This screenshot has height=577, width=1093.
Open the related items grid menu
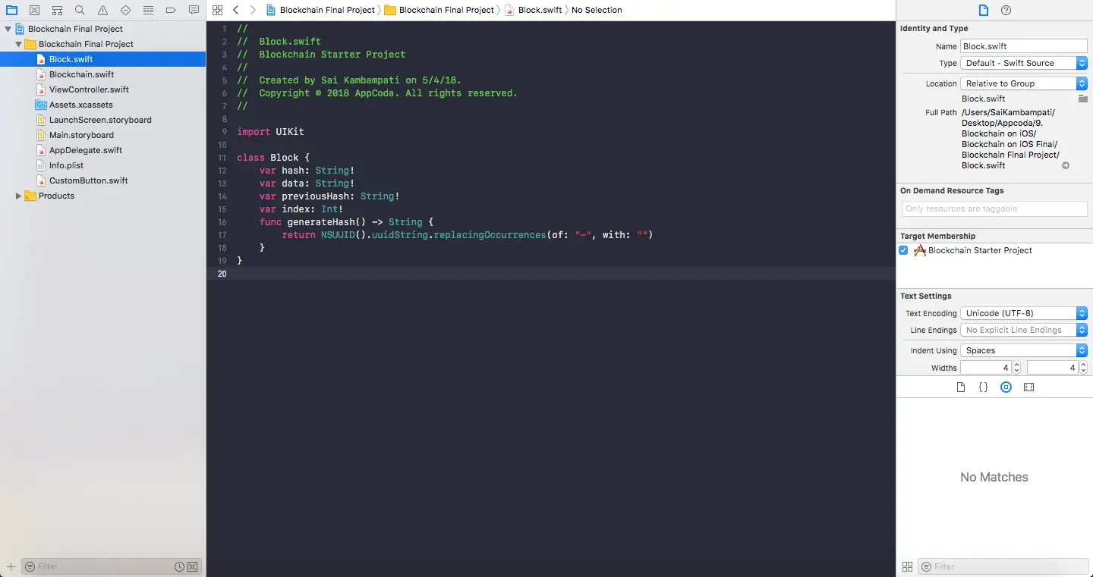click(218, 10)
